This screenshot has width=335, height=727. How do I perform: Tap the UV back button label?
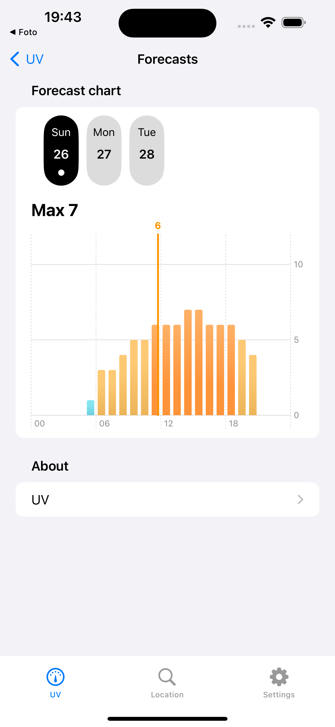[x=34, y=59]
